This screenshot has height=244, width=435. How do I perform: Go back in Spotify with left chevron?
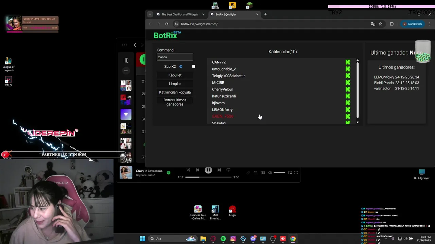coord(135,45)
